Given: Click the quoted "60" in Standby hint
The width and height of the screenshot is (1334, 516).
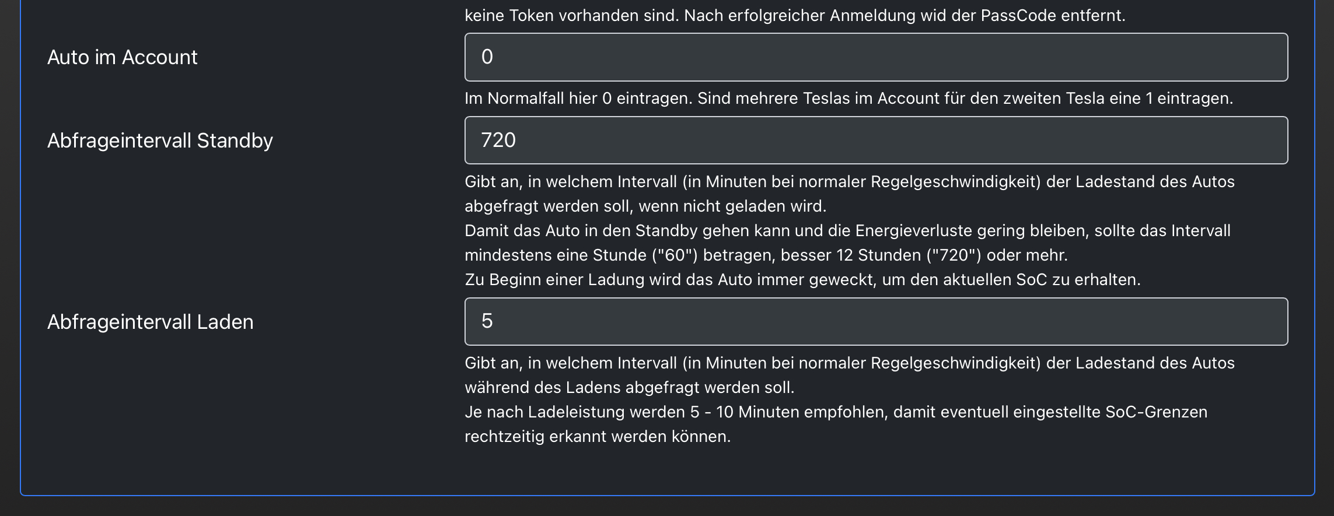Looking at the screenshot, I should click(676, 255).
